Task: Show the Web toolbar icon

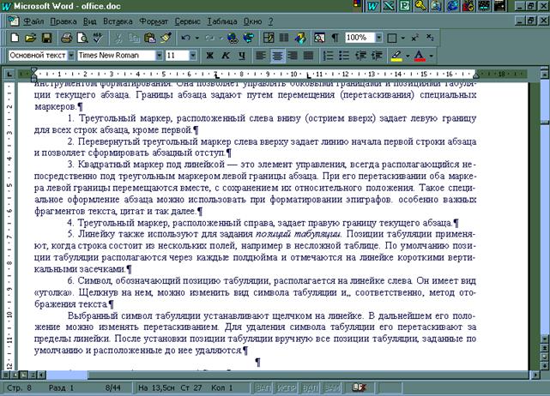Action: pyautogui.click(x=249, y=38)
